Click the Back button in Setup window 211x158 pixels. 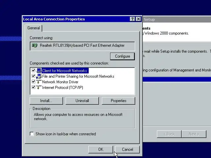click(169, 134)
